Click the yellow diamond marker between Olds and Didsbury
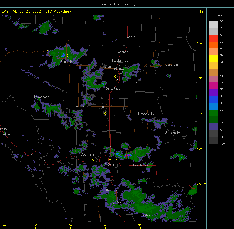234x229 pixels. click(105, 113)
